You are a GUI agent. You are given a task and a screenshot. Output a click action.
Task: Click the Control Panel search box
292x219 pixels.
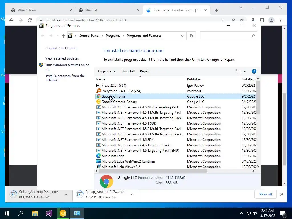(228, 36)
